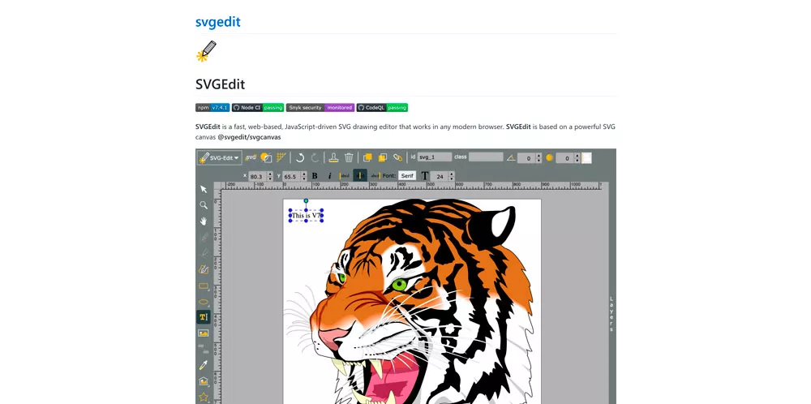Open the CodeQL passing badge
This screenshot has width=811, height=404.
pos(382,108)
